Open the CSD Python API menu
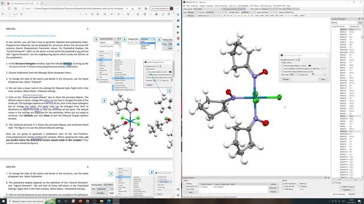 (x=279, y=6)
